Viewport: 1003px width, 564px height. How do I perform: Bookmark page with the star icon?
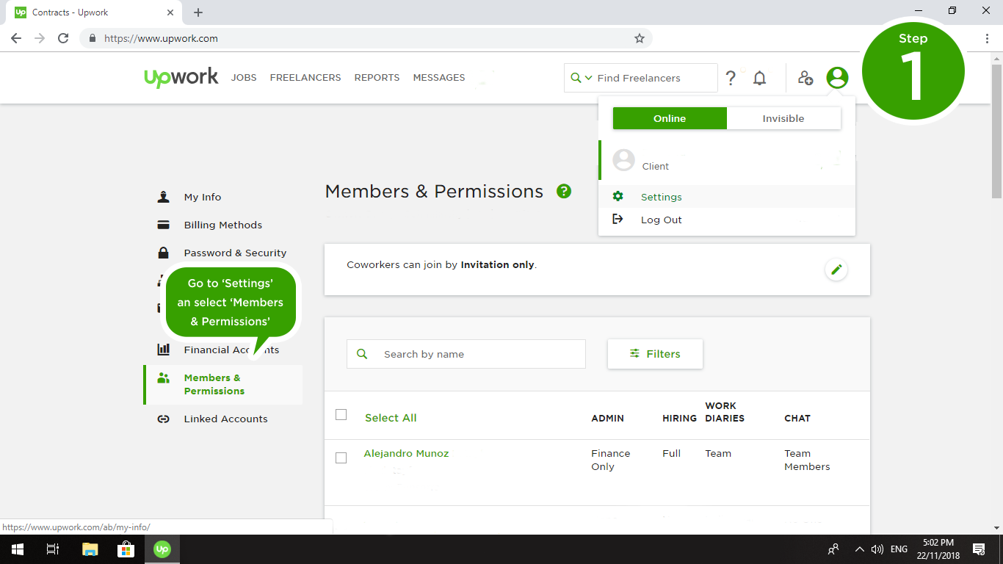click(640, 38)
